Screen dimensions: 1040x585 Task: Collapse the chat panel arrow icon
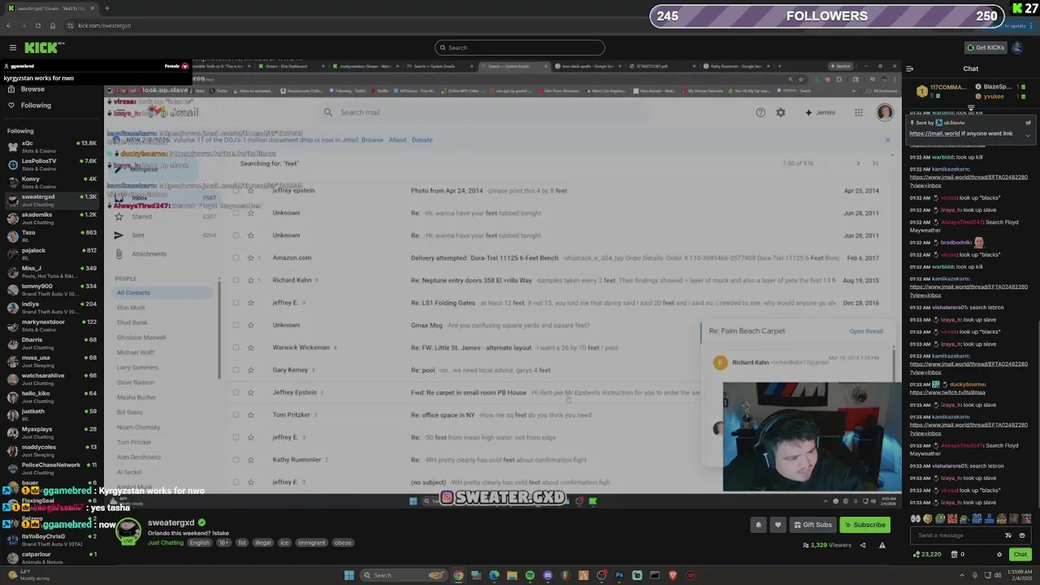pos(909,69)
